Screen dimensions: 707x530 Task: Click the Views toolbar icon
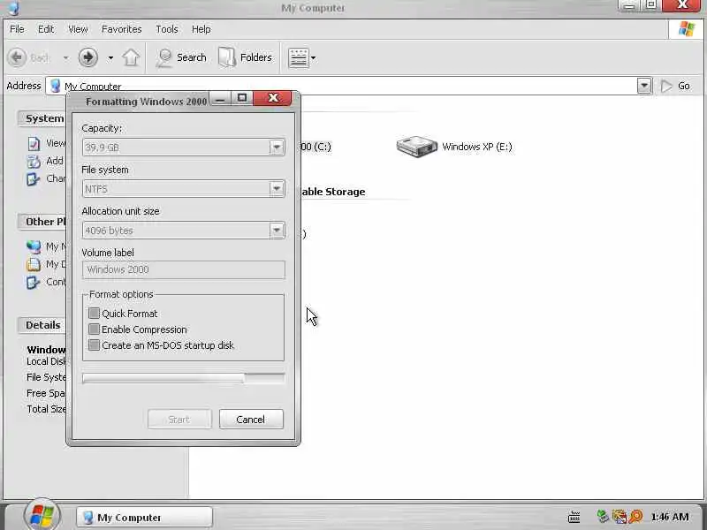pos(298,57)
